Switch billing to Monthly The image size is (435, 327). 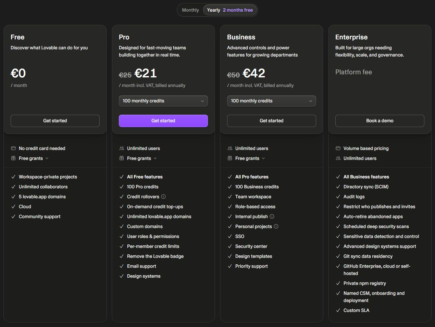pyautogui.click(x=190, y=10)
